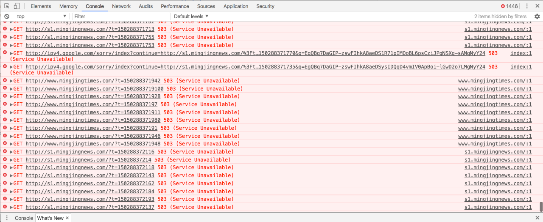Toggle the device toolbar icon

17,6
